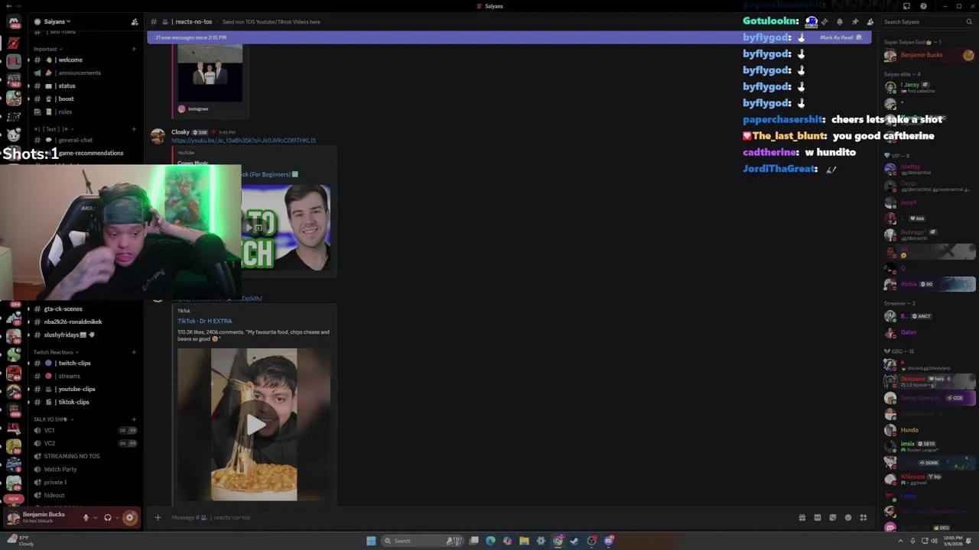This screenshot has width=979, height=550.
Task: Open the gift icon in message bar
Action: (802, 518)
